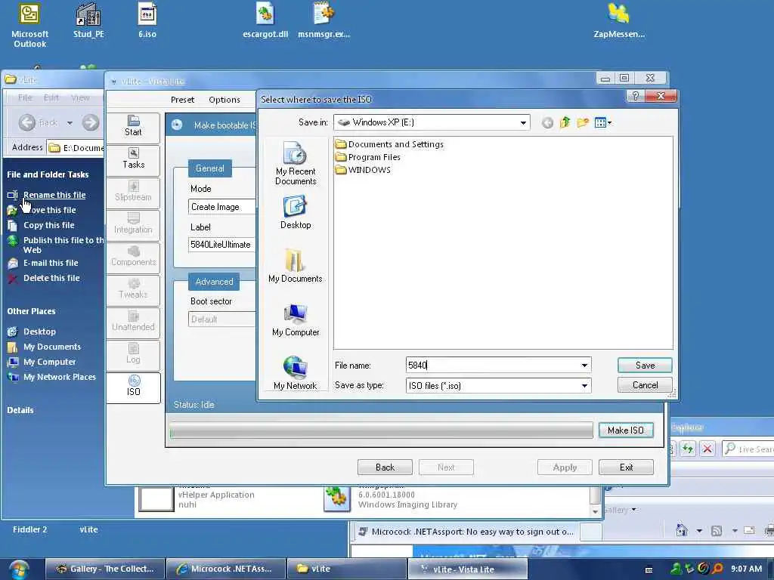Choose My Computer in save dialog places bar
Viewport: 774px width, 580px height.
tap(296, 320)
